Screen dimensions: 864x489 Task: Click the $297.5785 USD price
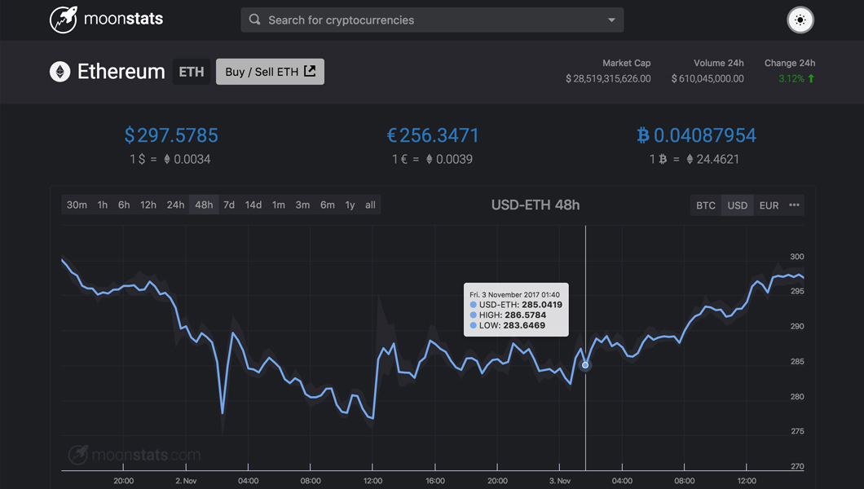click(171, 135)
